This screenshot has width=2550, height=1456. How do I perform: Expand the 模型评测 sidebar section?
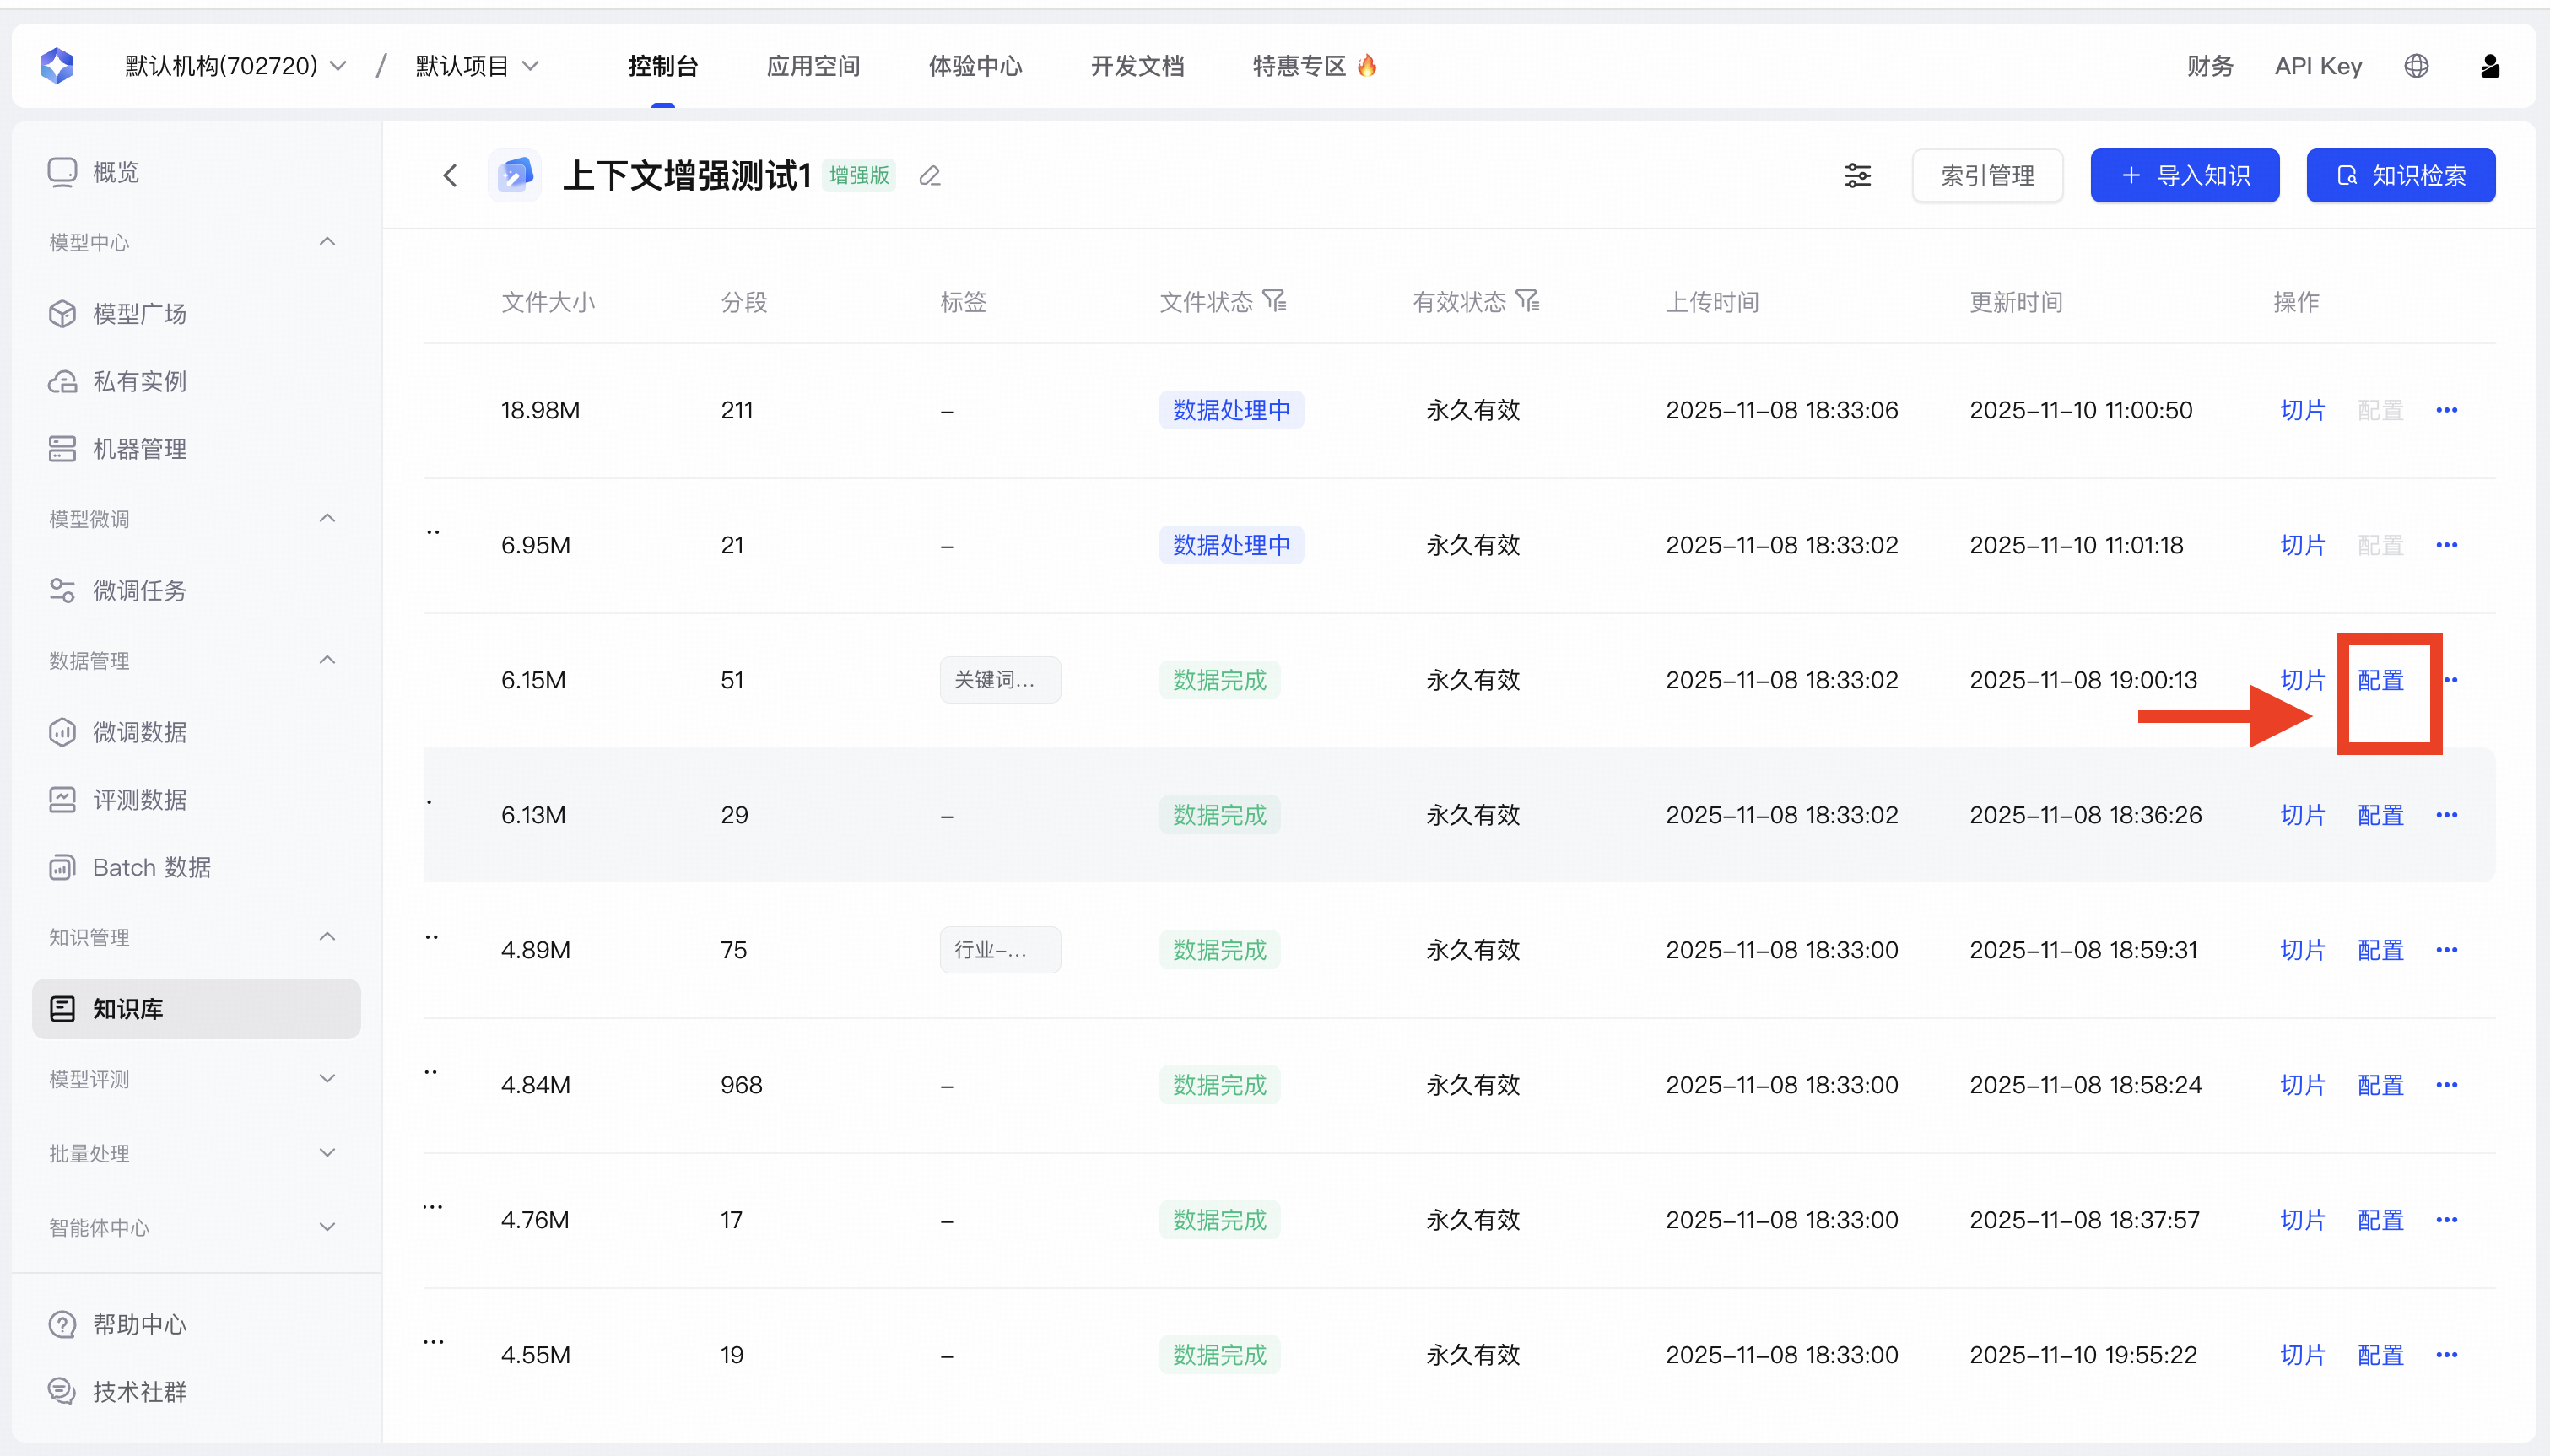point(327,1079)
